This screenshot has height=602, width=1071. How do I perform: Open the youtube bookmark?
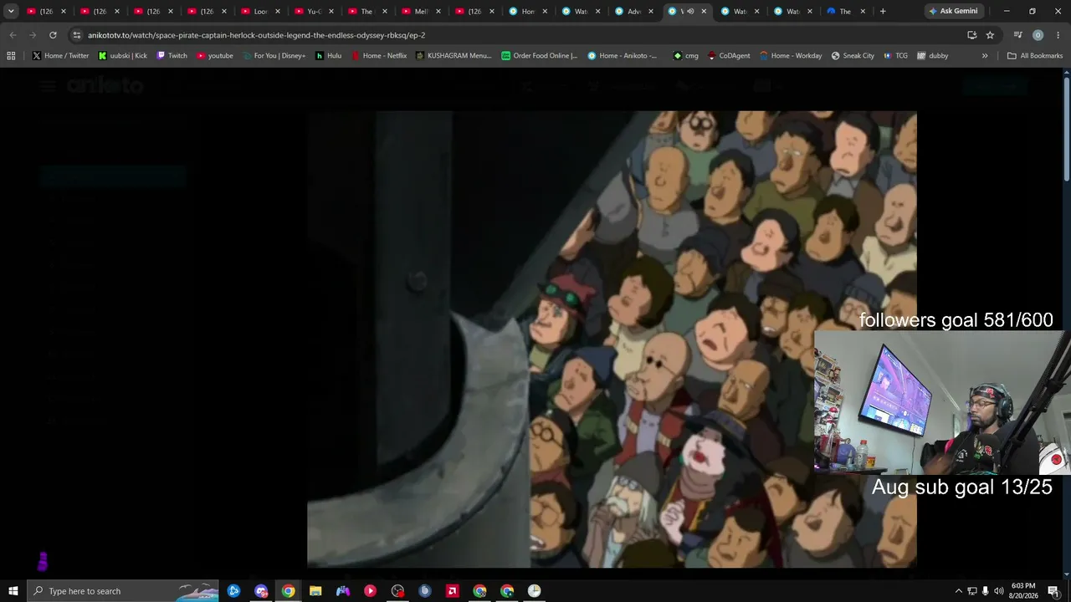(214, 56)
